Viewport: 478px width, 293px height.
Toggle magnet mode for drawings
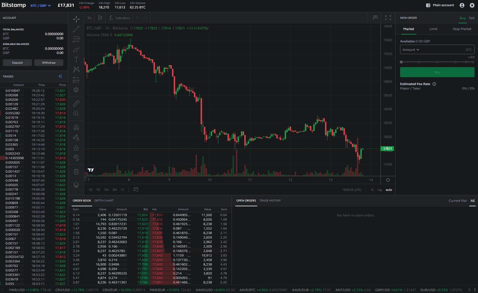pyautogui.click(x=76, y=127)
